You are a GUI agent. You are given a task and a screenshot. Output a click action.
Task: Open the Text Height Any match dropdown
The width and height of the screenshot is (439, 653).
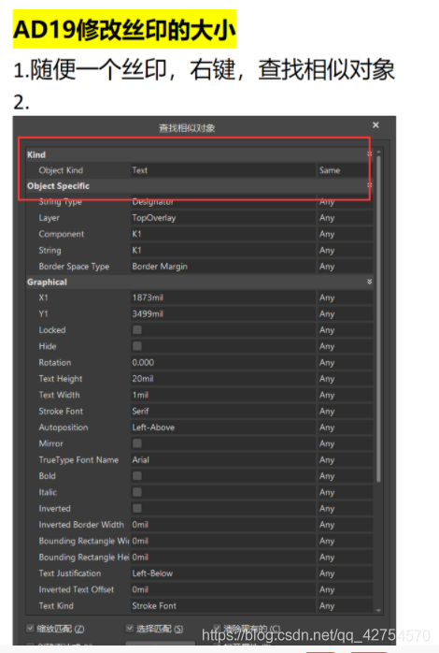coord(345,379)
